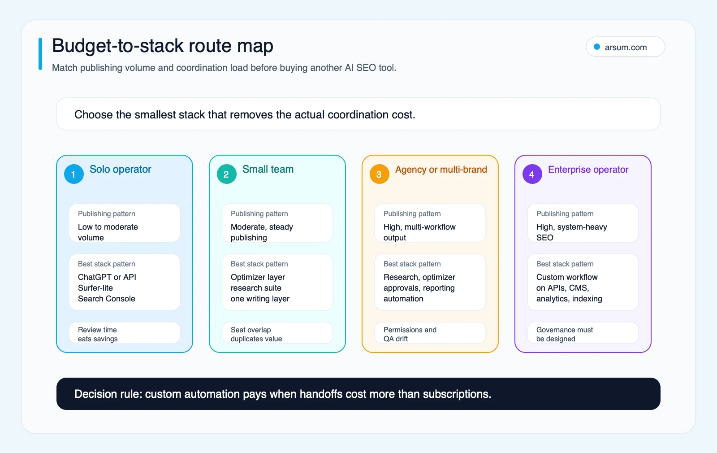Click 'Governance must be designed' note
Image resolution: width=717 pixels, height=453 pixels.
click(583, 333)
